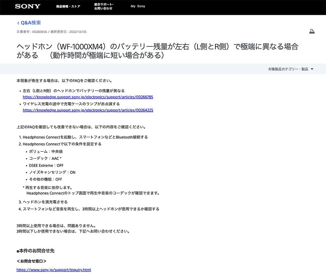
Task: Open the print page icon
Action: pyautogui.click(x=312, y=31)
